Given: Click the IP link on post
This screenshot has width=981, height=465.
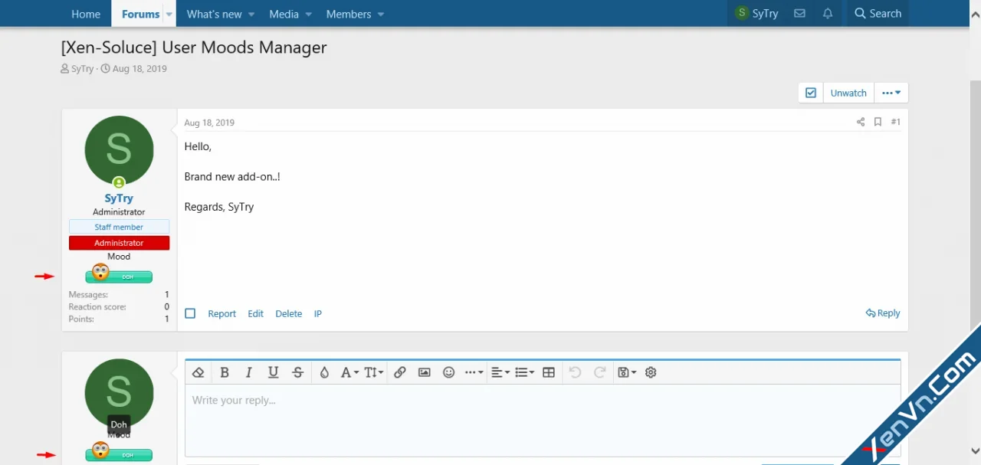Looking at the screenshot, I should point(318,313).
